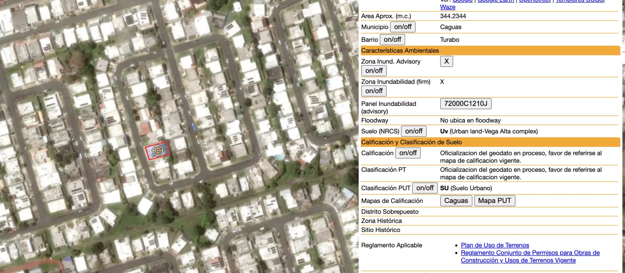Open the Plan de Uso de Terrenos link
This screenshot has width=625, height=273.
click(x=495, y=245)
